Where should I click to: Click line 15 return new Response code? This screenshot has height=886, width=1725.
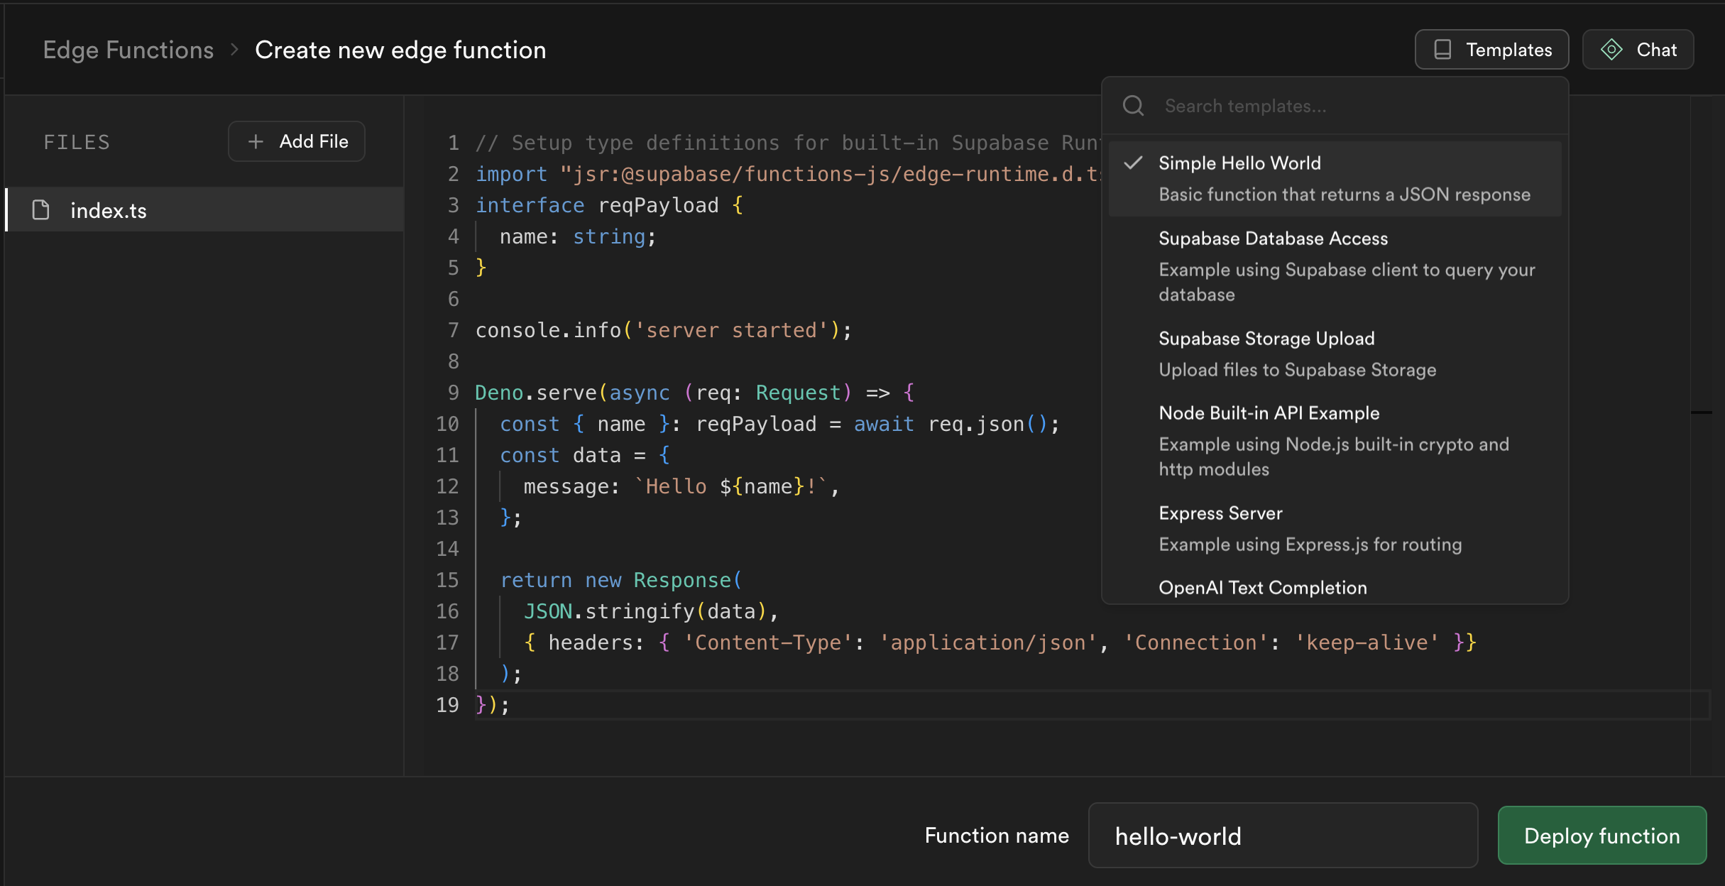point(621,580)
